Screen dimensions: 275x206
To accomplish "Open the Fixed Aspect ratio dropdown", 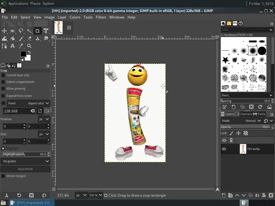I will [x=28, y=103].
